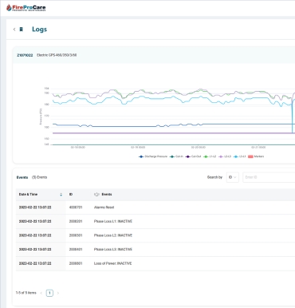Click the Electric GPS model name text

(x=57, y=55)
